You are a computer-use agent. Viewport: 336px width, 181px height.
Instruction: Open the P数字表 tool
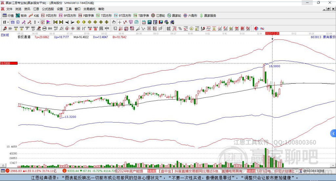point(86,16)
